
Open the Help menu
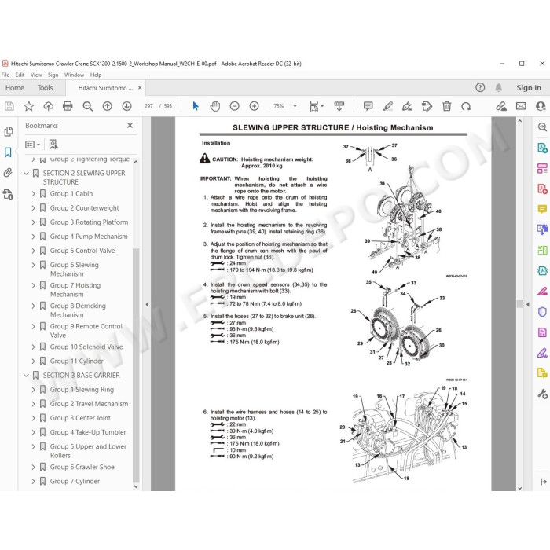tap(96, 75)
